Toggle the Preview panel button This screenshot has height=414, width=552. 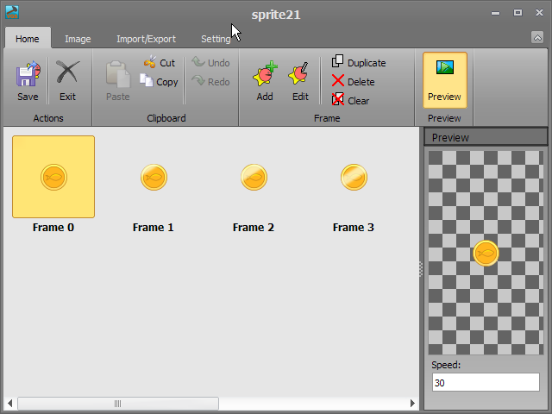click(444, 79)
